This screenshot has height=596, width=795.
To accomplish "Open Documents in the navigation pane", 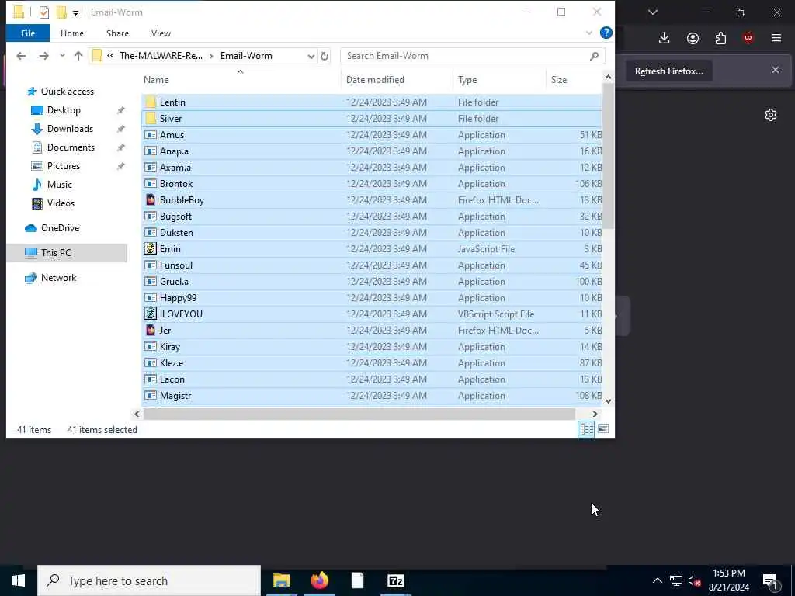I will pos(71,147).
